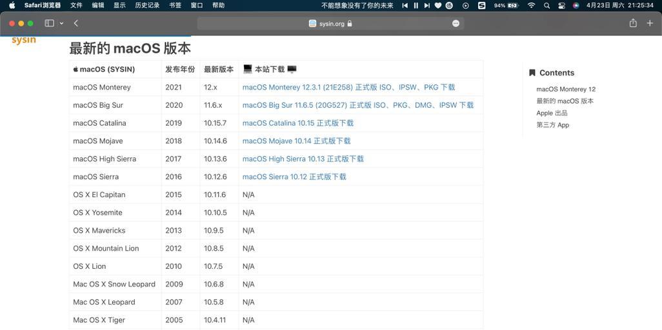
Task: Open macOS Catalina 10.15 download link
Action: 298,123
